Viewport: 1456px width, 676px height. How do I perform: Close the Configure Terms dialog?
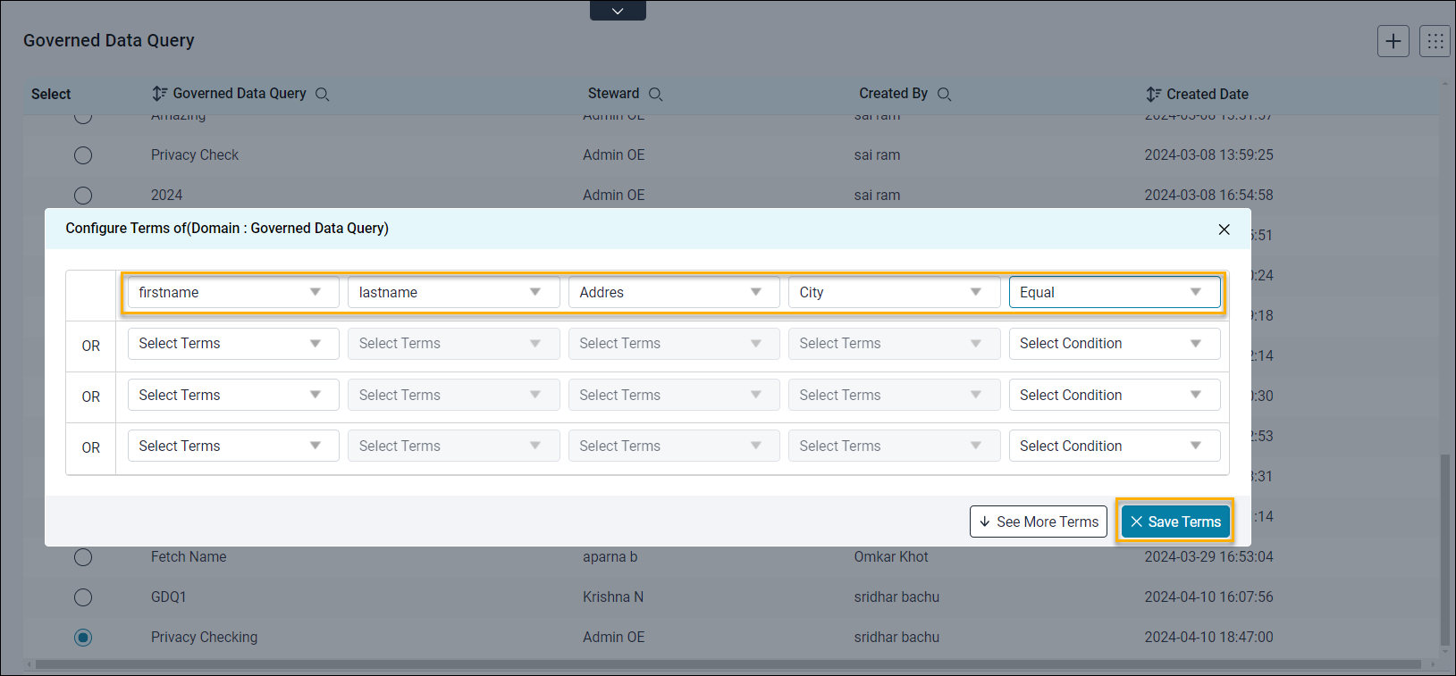point(1224,230)
